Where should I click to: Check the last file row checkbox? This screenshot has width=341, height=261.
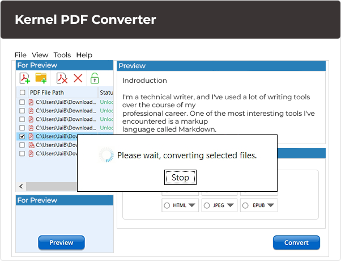click(x=22, y=154)
